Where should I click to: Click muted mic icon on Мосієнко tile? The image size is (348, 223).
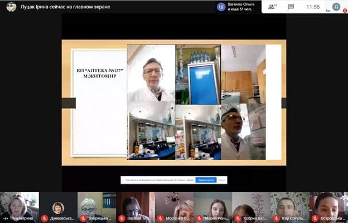tap(160, 219)
